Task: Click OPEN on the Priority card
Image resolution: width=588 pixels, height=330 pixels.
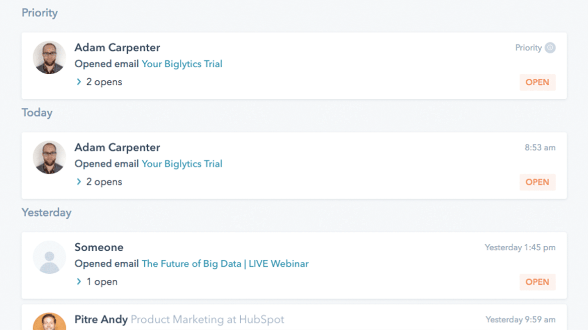Action: click(537, 82)
